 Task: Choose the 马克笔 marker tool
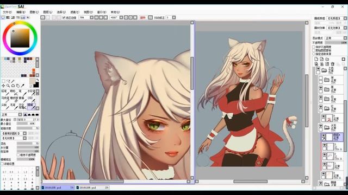coord(5,100)
